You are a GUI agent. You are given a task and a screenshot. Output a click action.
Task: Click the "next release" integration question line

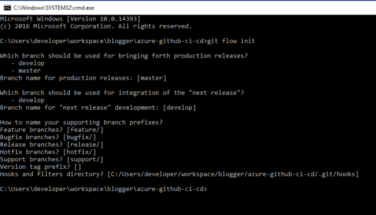pyautogui.click(x=122, y=92)
